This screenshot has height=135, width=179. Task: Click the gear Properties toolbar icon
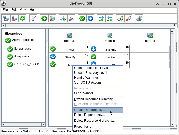[x=139, y=18]
